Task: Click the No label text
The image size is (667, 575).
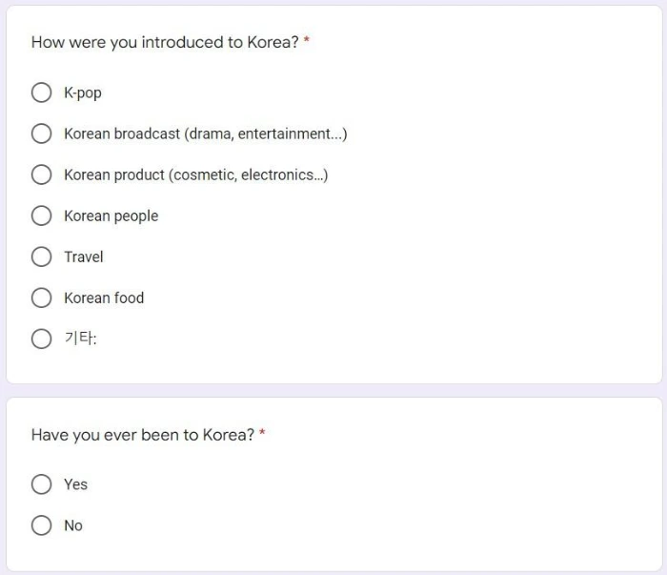Action: click(73, 525)
